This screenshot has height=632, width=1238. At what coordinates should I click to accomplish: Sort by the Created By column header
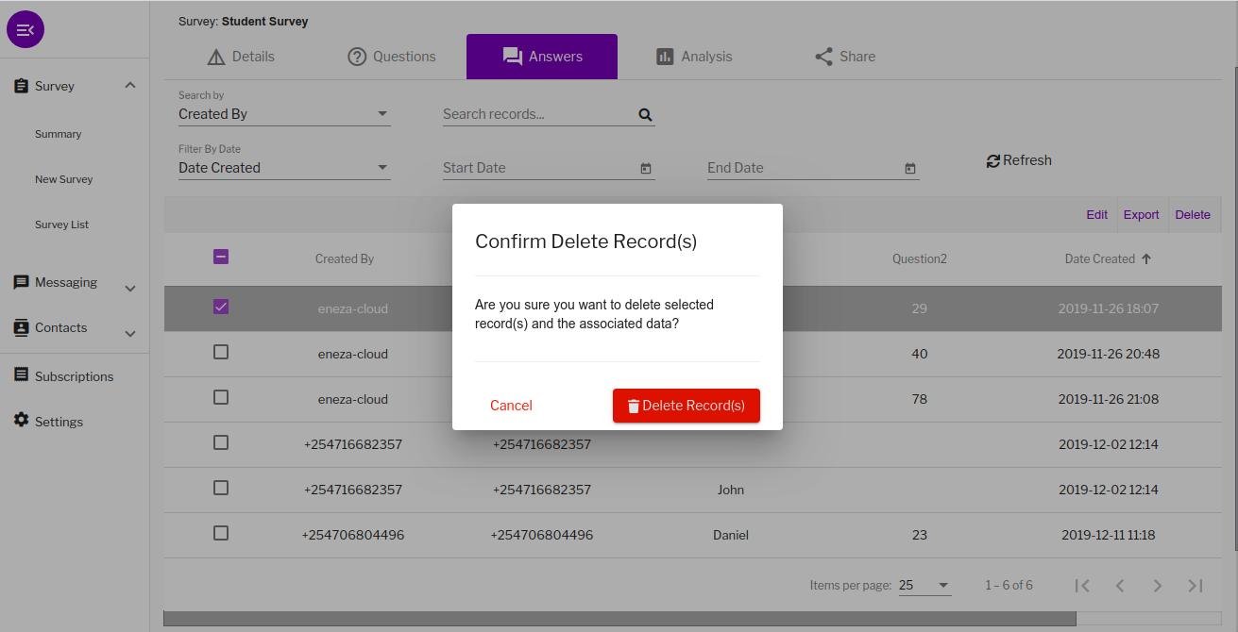[x=345, y=258]
